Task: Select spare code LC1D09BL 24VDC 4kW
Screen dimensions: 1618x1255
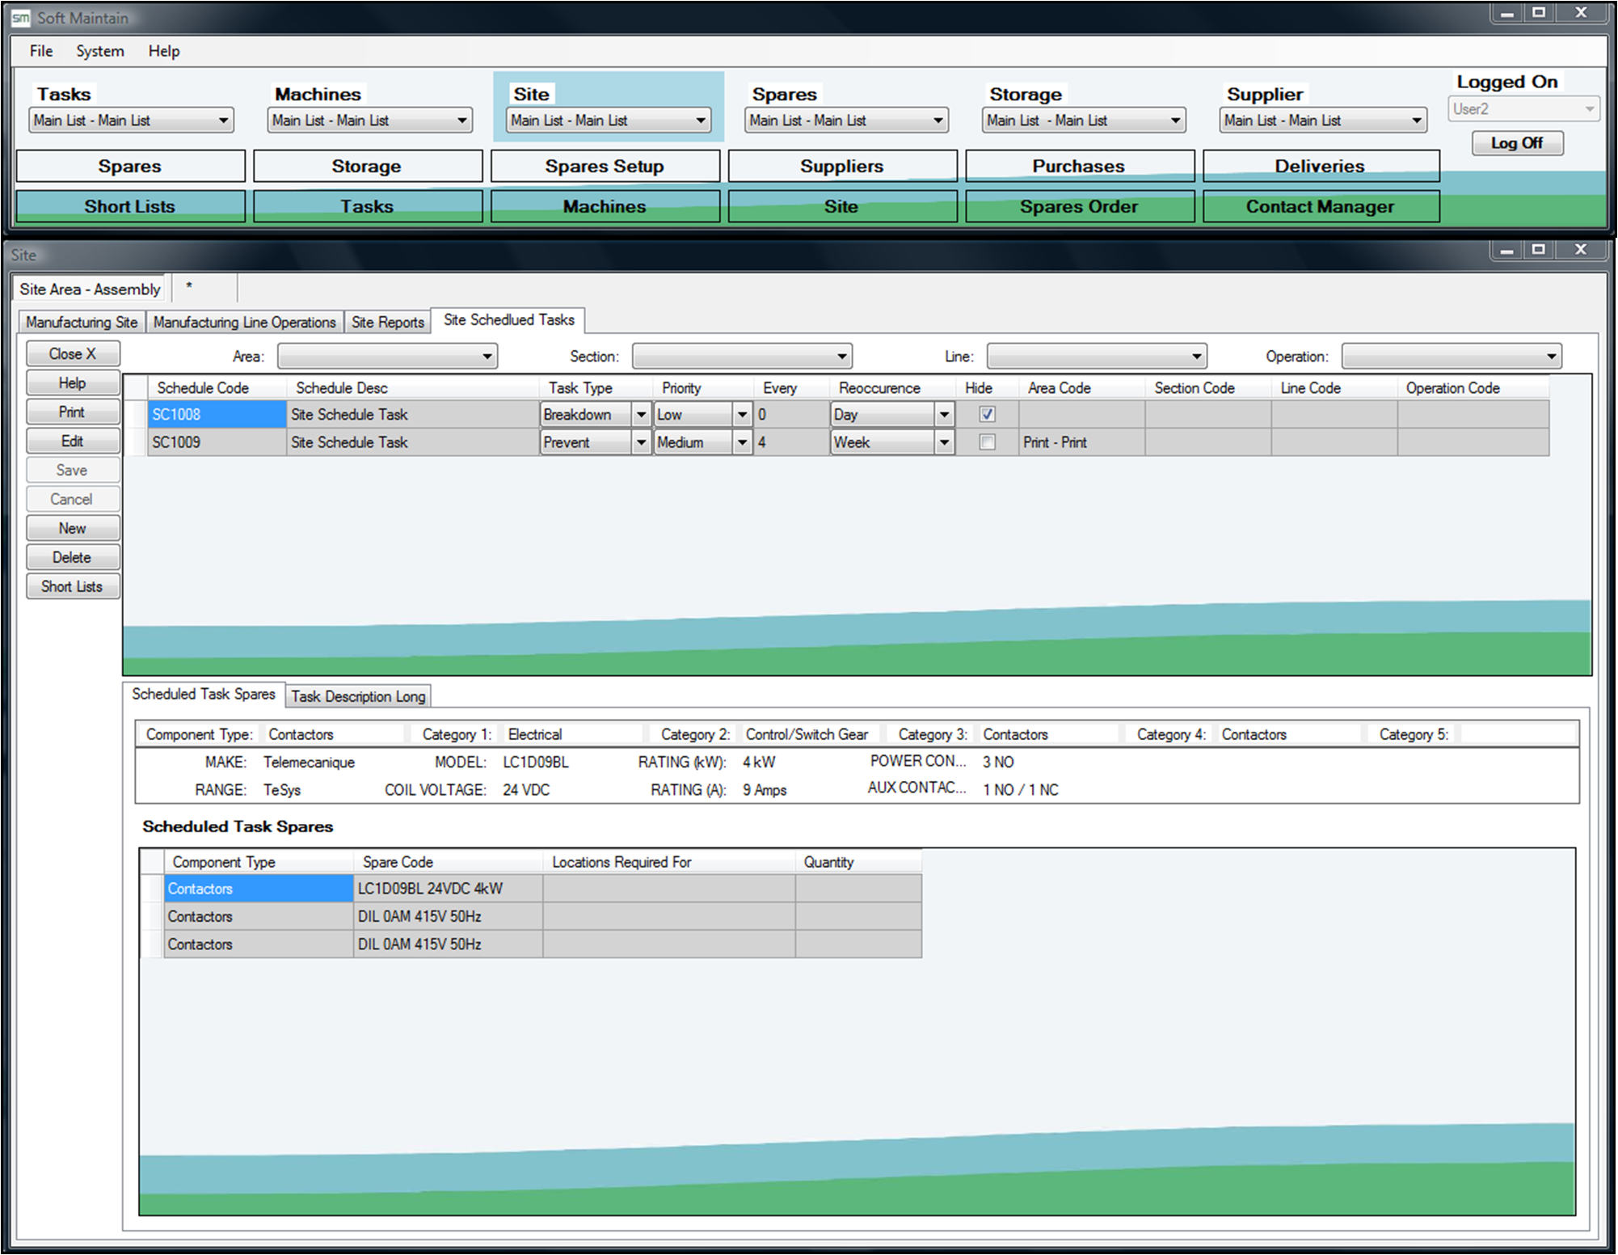Action: [x=448, y=889]
